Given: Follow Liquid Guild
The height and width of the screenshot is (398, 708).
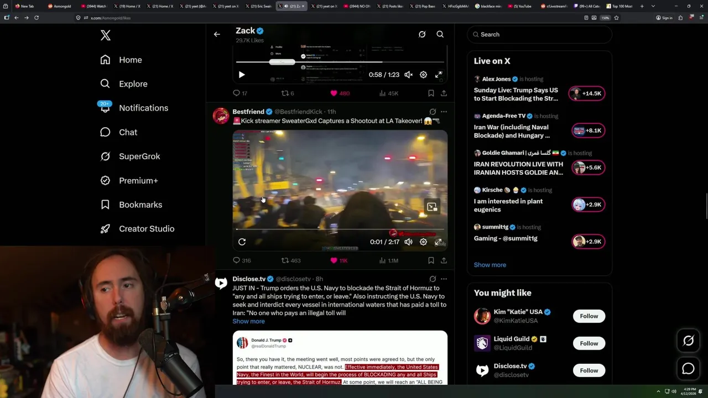Looking at the screenshot, I should click(x=589, y=343).
